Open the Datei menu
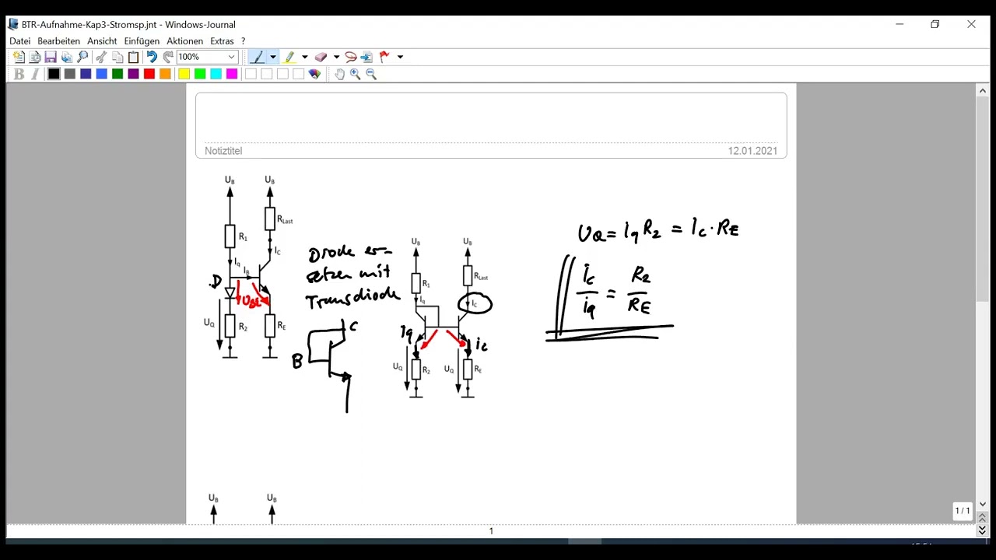Image resolution: width=996 pixels, height=560 pixels. (20, 41)
